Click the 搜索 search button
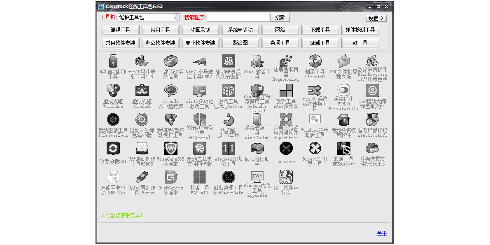Viewport: 490px width, 245px height. click(x=280, y=17)
